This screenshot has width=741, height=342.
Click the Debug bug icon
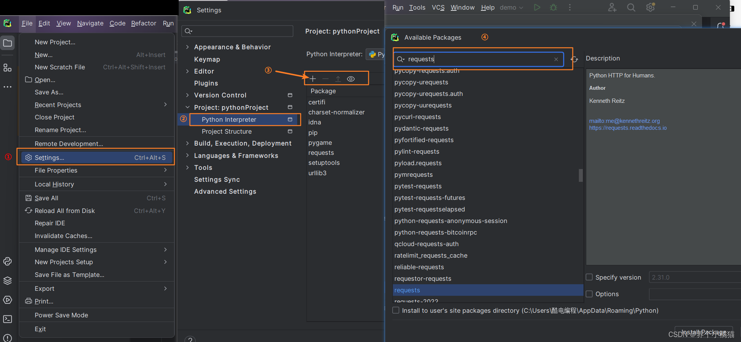coord(553,7)
